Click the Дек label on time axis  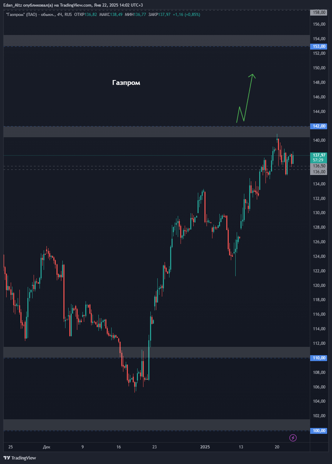click(47, 447)
